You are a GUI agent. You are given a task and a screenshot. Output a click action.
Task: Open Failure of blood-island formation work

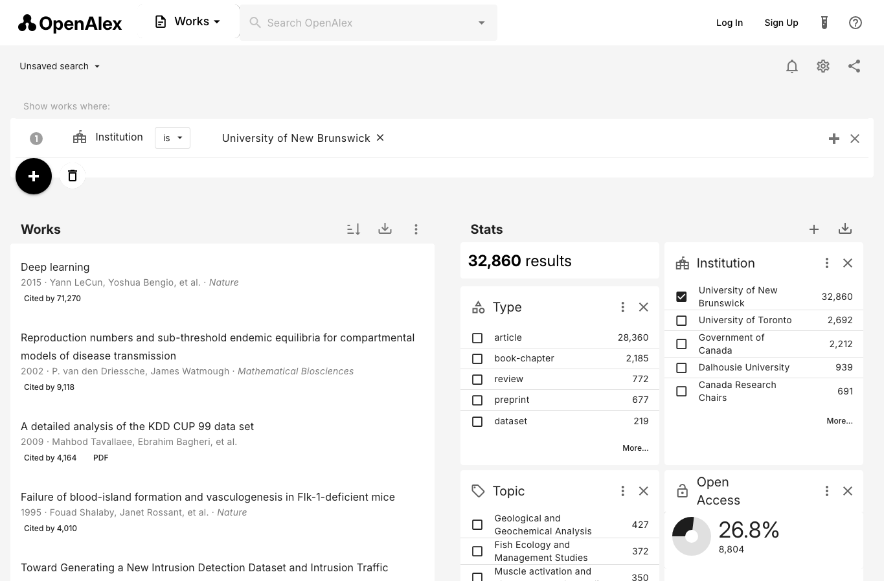pos(208,497)
